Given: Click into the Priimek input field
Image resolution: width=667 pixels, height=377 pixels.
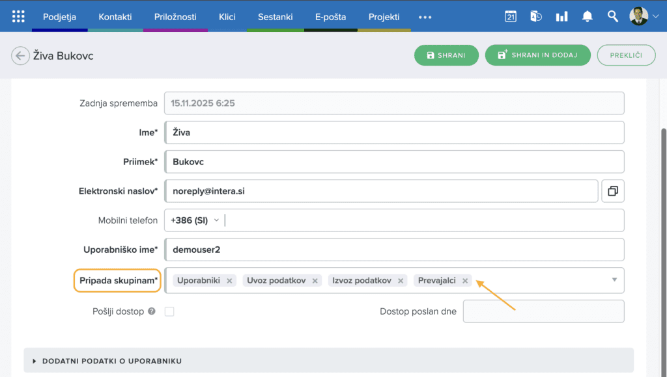Looking at the screenshot, I should point(394,162).
